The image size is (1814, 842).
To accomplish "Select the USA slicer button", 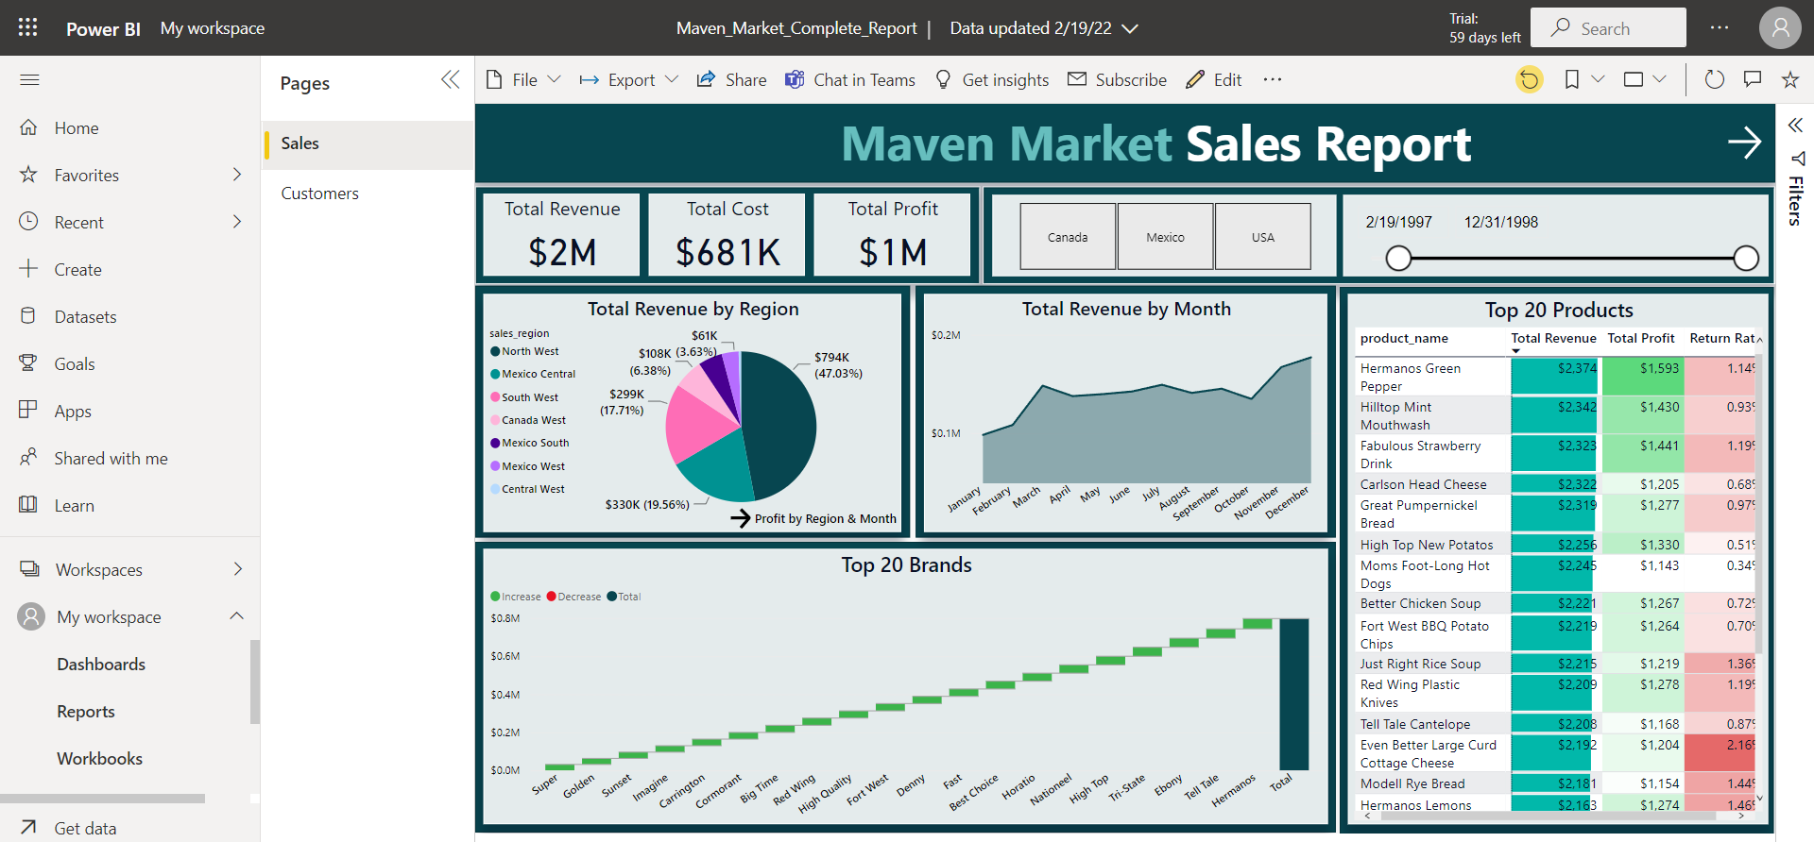I will (1263, 237).
